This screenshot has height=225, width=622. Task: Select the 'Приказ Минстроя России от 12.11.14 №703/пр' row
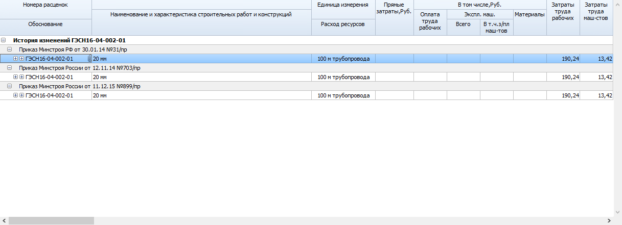(306, 68)
